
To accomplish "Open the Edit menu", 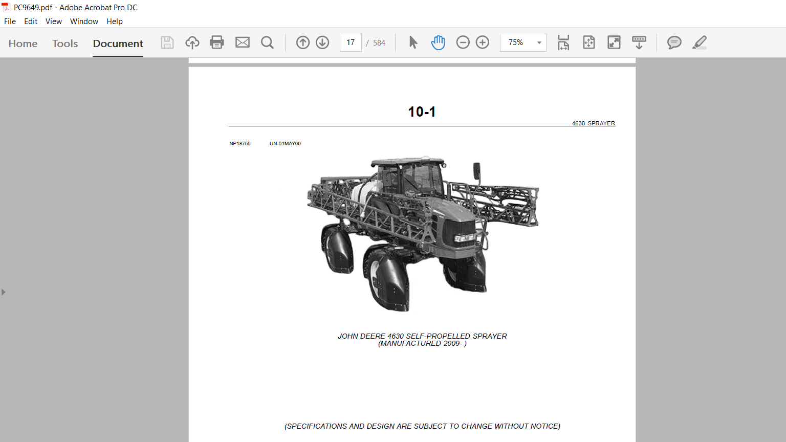I will click(x=31, y=21).
